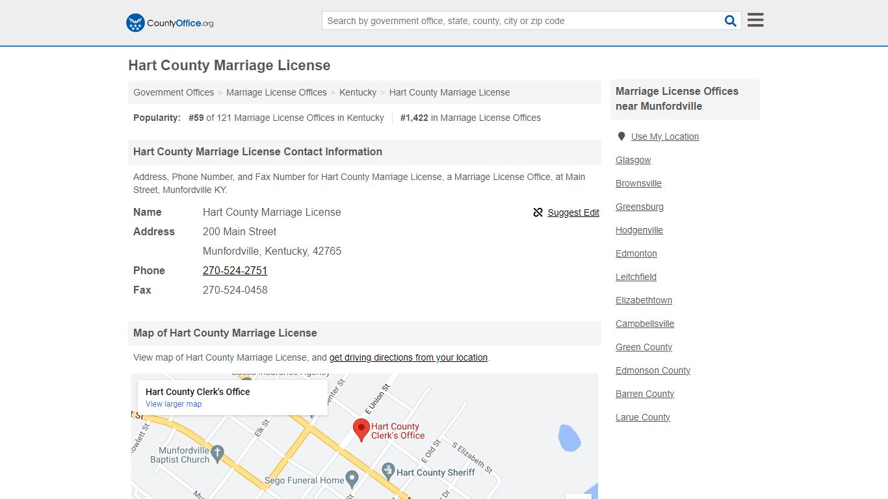Open Campbellsville link in sidebar

[x=645, y=324]
